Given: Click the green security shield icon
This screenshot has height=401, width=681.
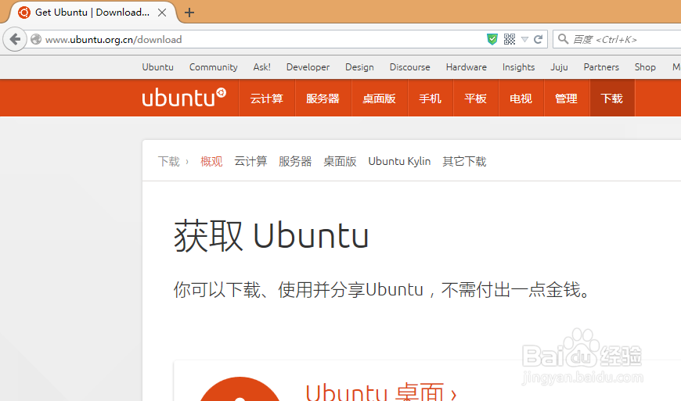Looking at the screenshot, I should coord(492,39).
